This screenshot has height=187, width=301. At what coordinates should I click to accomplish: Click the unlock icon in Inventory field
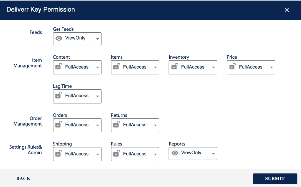175,66
